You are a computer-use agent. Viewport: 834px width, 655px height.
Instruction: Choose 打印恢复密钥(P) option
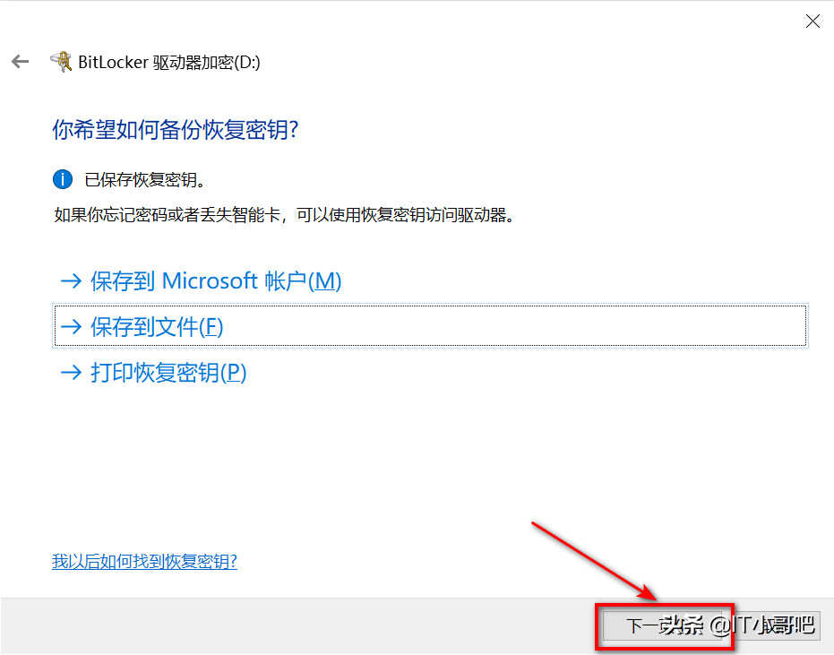152,373
